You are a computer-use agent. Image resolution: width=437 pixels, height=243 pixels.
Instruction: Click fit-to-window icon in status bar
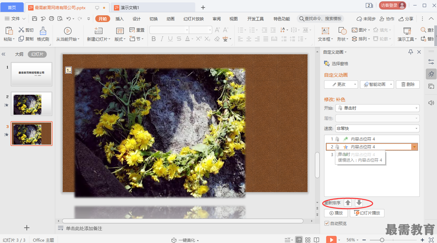(x=431, y=240)
